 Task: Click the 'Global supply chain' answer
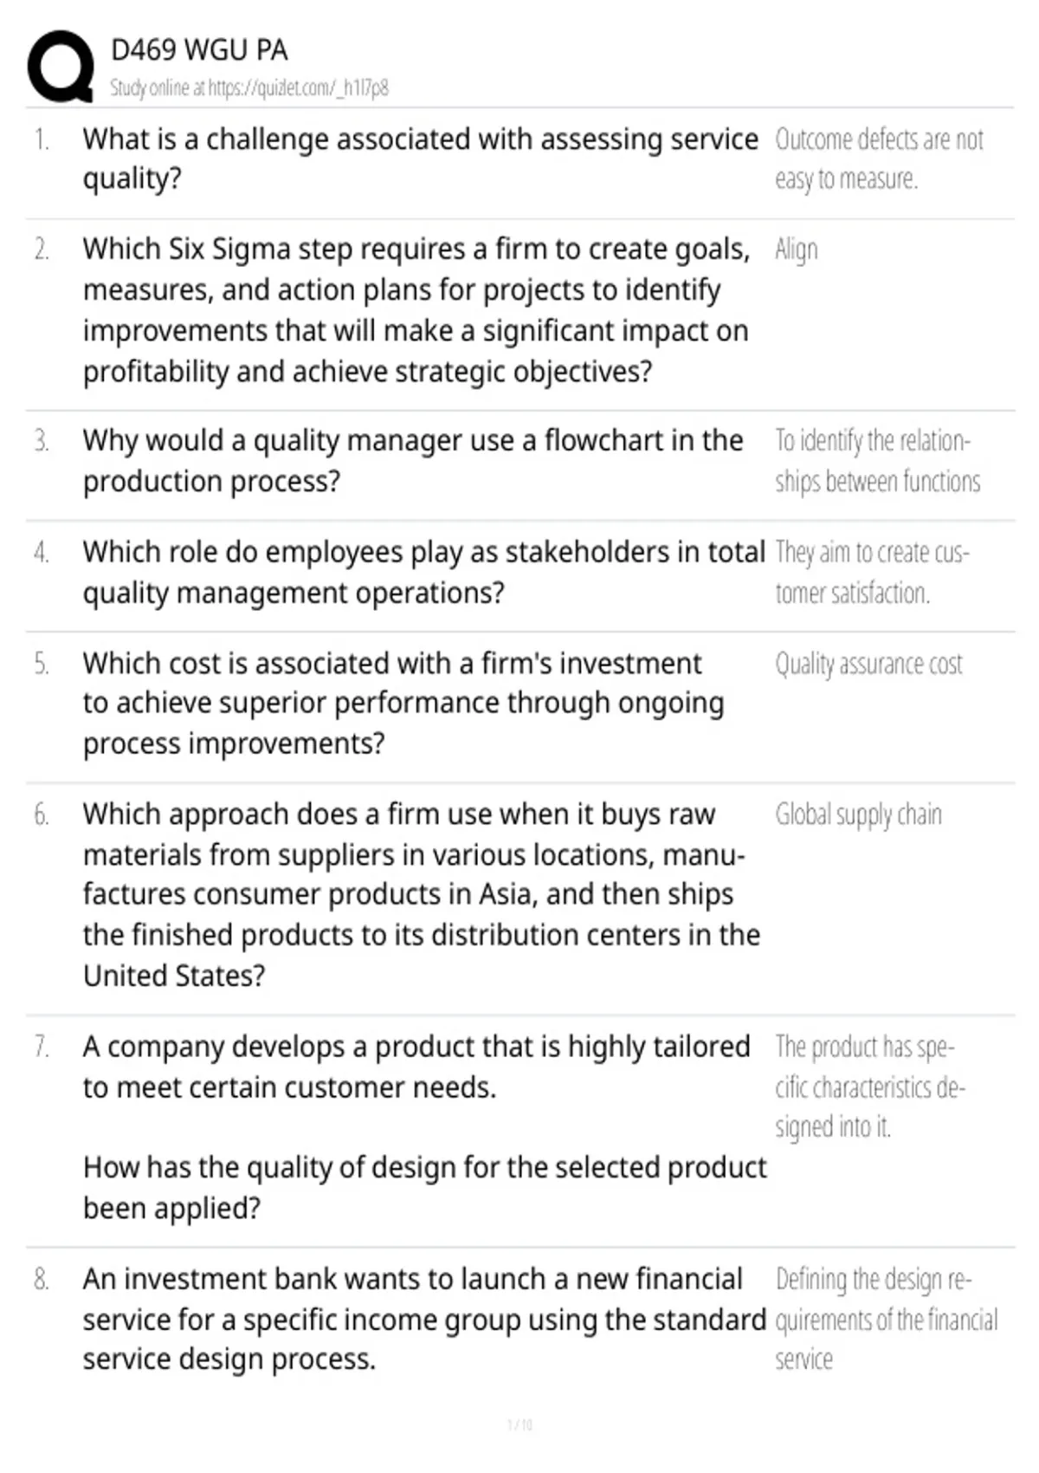click(x=857, y=814)
